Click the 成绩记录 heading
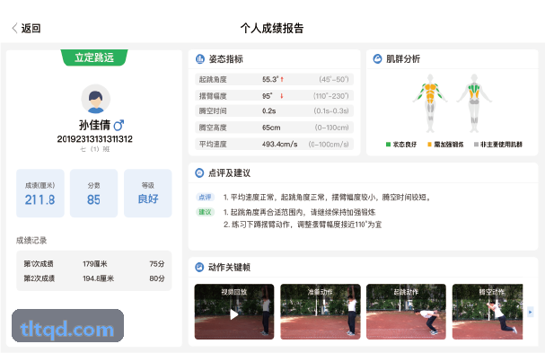The image size is (545, 353). pos(31,241)
